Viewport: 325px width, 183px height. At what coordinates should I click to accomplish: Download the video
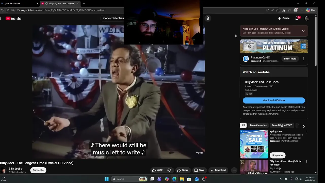click(218, 170)
